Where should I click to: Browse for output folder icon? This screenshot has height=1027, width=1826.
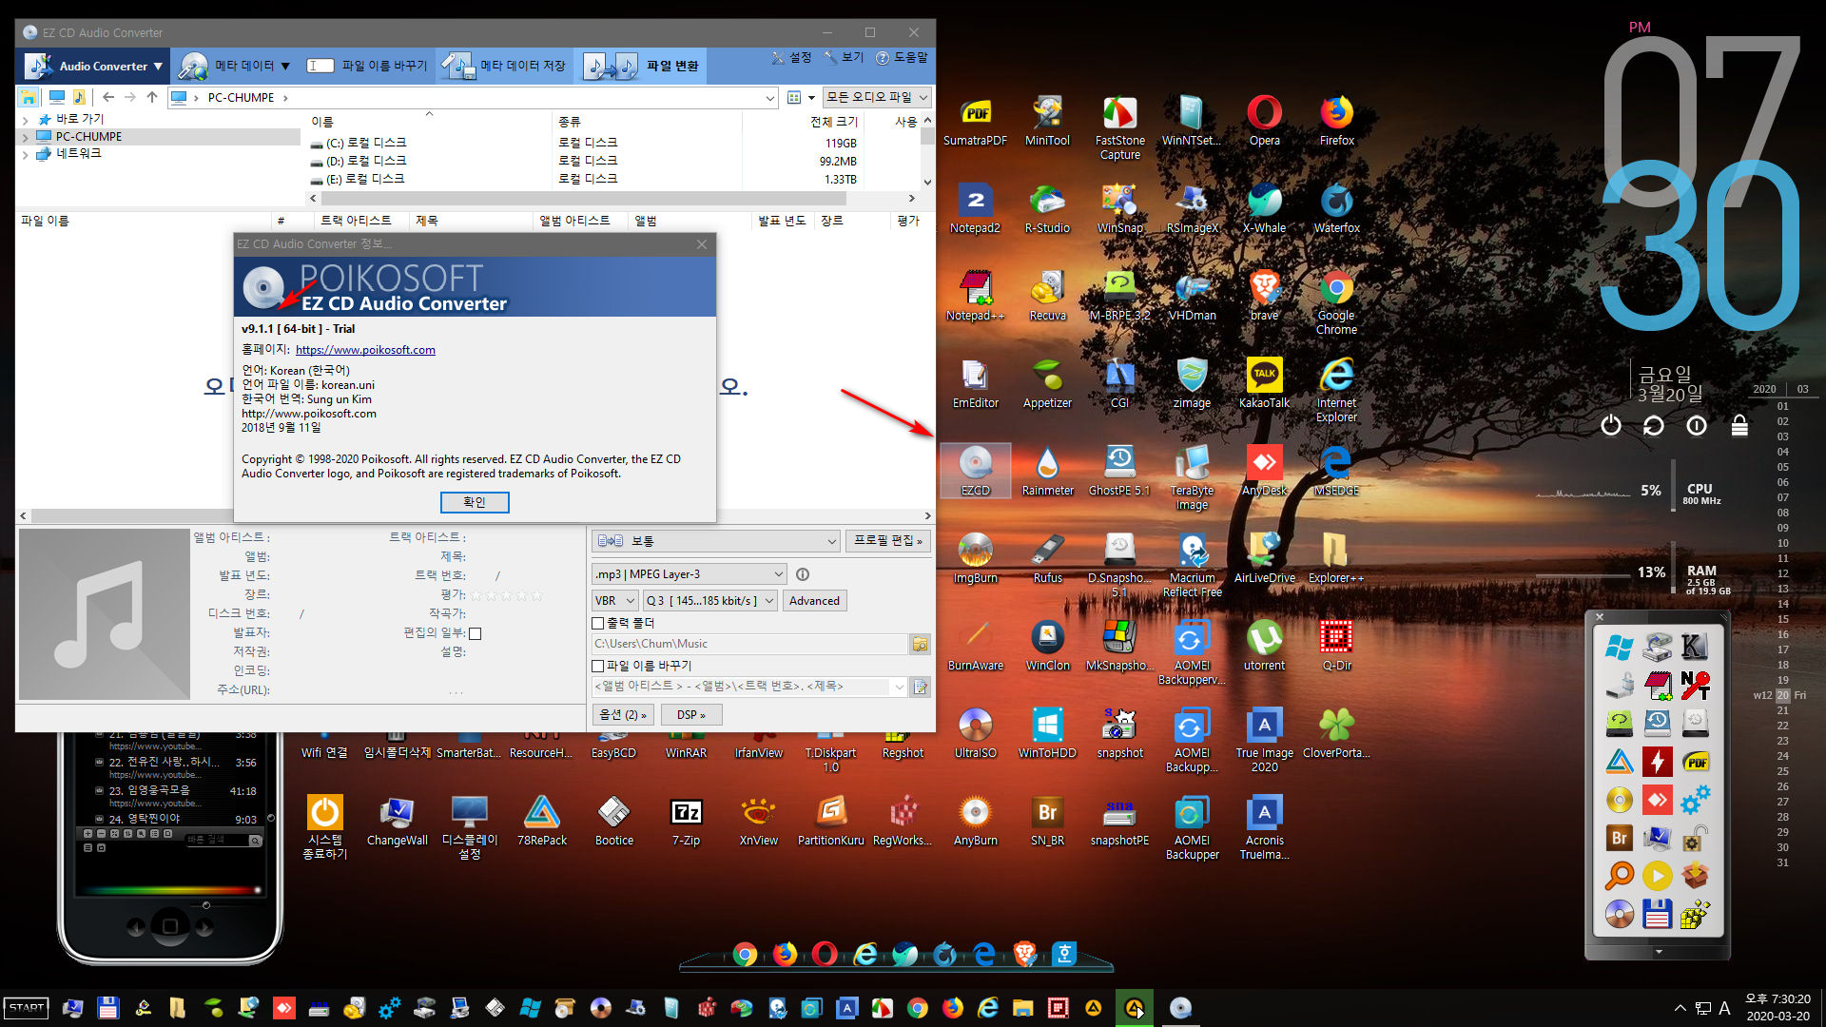920,644
